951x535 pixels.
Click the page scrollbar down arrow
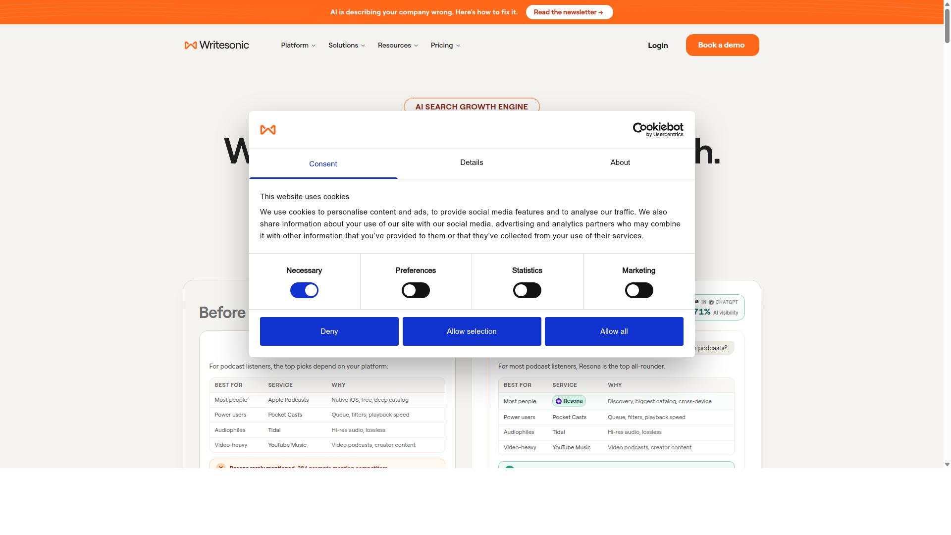[x=947, y=465]
